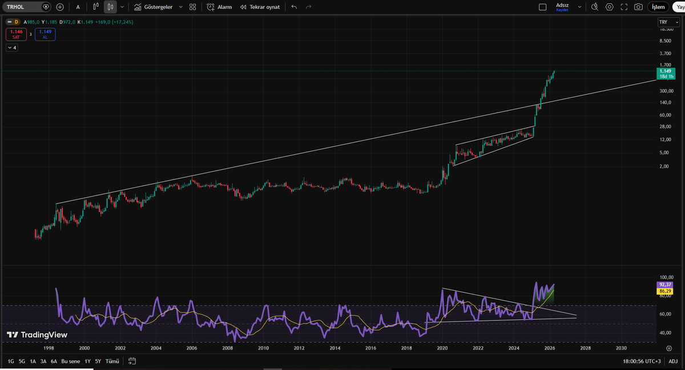Take a chart snapshot with camera icon
The width and height of the screenshot is (685, 370).
click(639, 7)
